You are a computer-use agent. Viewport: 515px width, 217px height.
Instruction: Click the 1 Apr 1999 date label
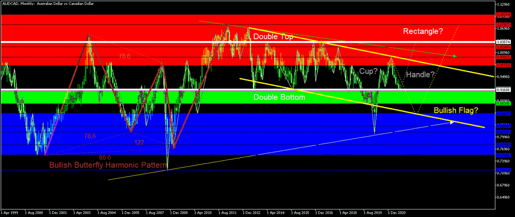9,212
